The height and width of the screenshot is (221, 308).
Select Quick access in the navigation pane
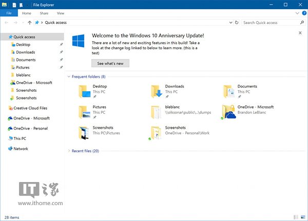[32, 37]
